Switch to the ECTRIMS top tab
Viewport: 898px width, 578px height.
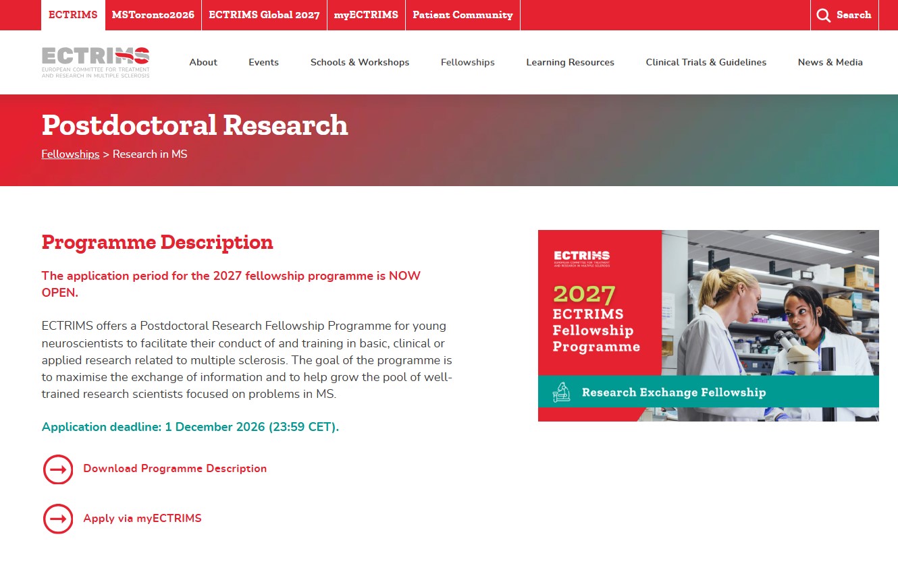click(73, 15)
